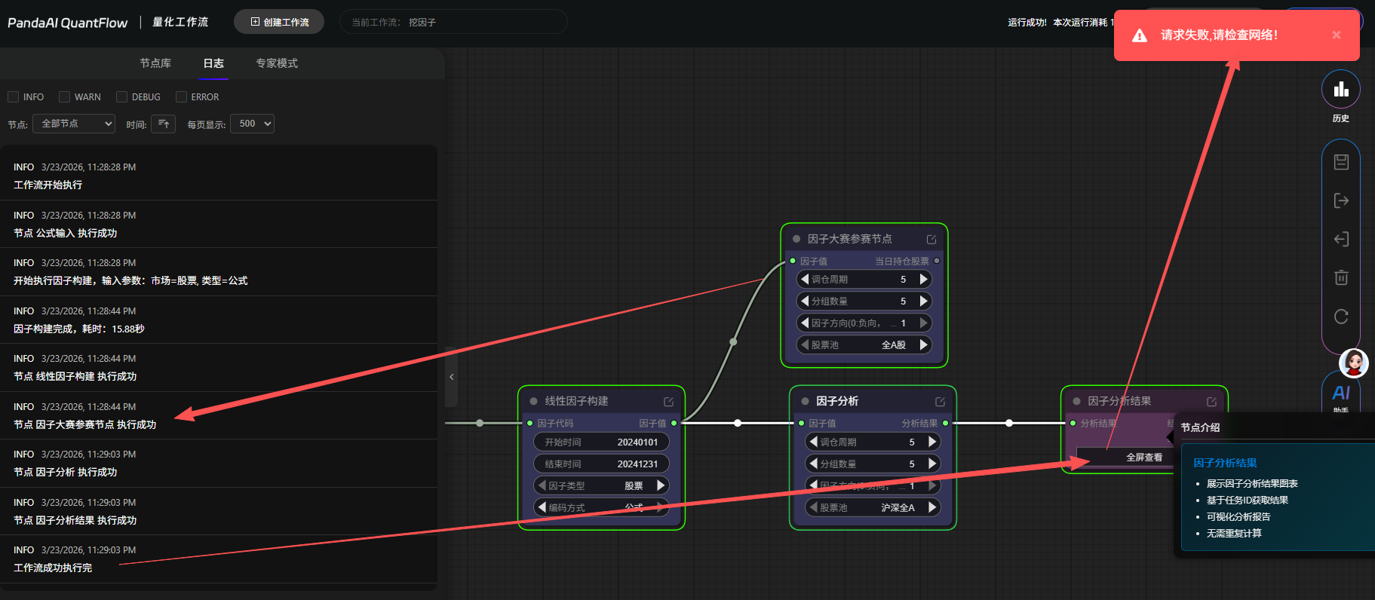The image size is (1375, 600).
Task: Increase 调仓周期 in 因子大赛参赛节点 with right arrow
Action: 923,280
